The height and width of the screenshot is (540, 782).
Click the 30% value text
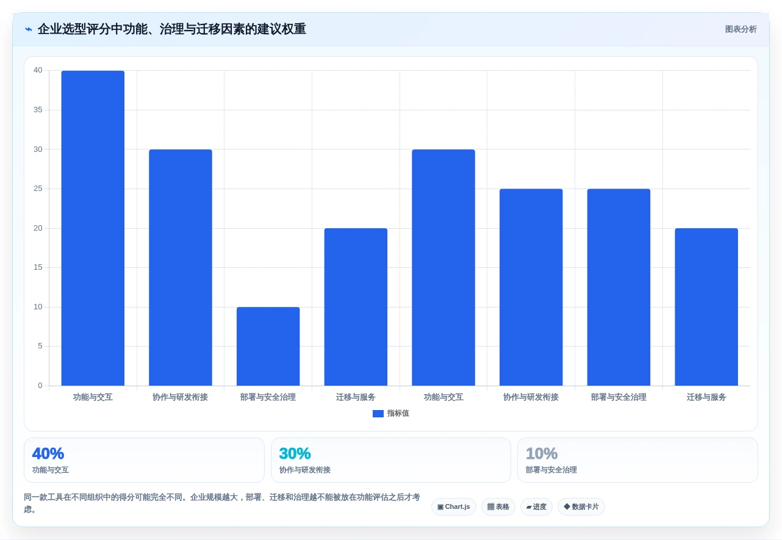(295, 454)
